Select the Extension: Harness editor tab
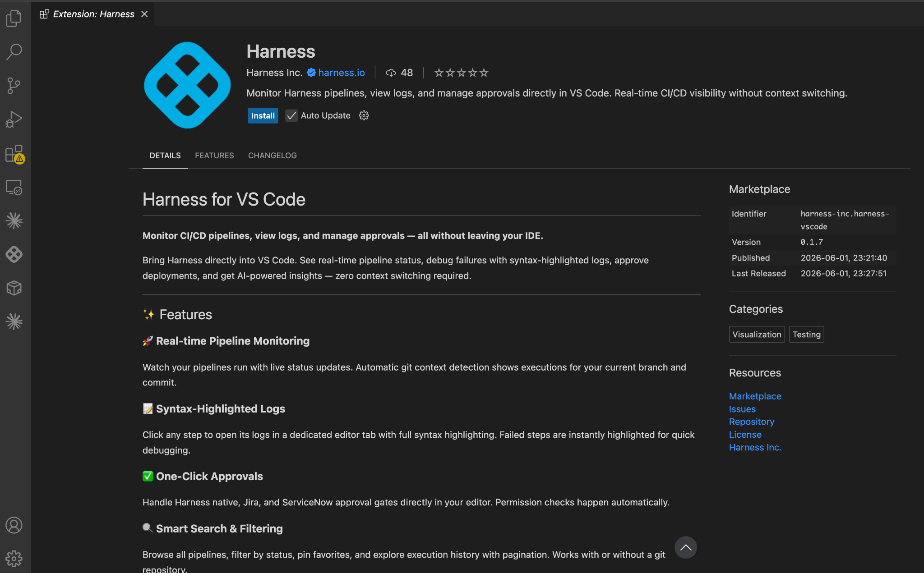 (x=93, y=14)
